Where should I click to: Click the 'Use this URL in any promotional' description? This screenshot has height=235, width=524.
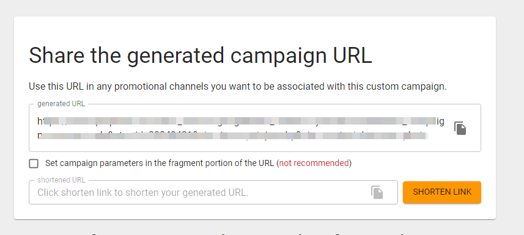[x=238, y=87]
